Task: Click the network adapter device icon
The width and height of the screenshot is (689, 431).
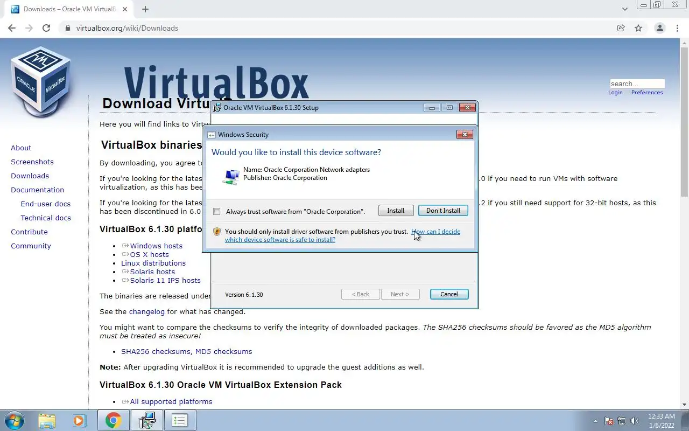Action: [x=231, y=176]
